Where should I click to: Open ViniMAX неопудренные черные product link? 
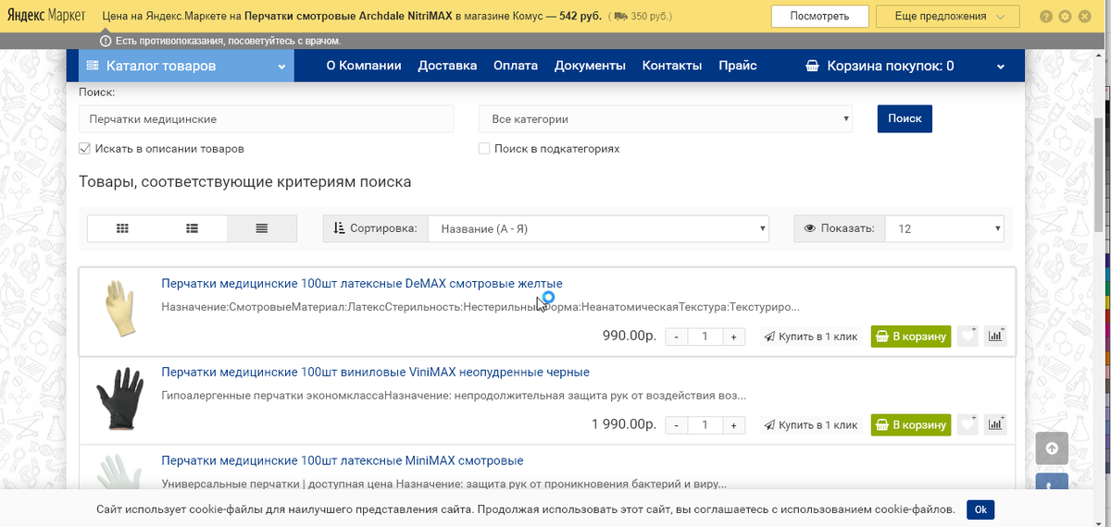click(375, 372)
